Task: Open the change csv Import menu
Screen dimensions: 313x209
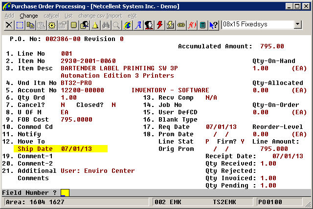Action: click(100, 16)
